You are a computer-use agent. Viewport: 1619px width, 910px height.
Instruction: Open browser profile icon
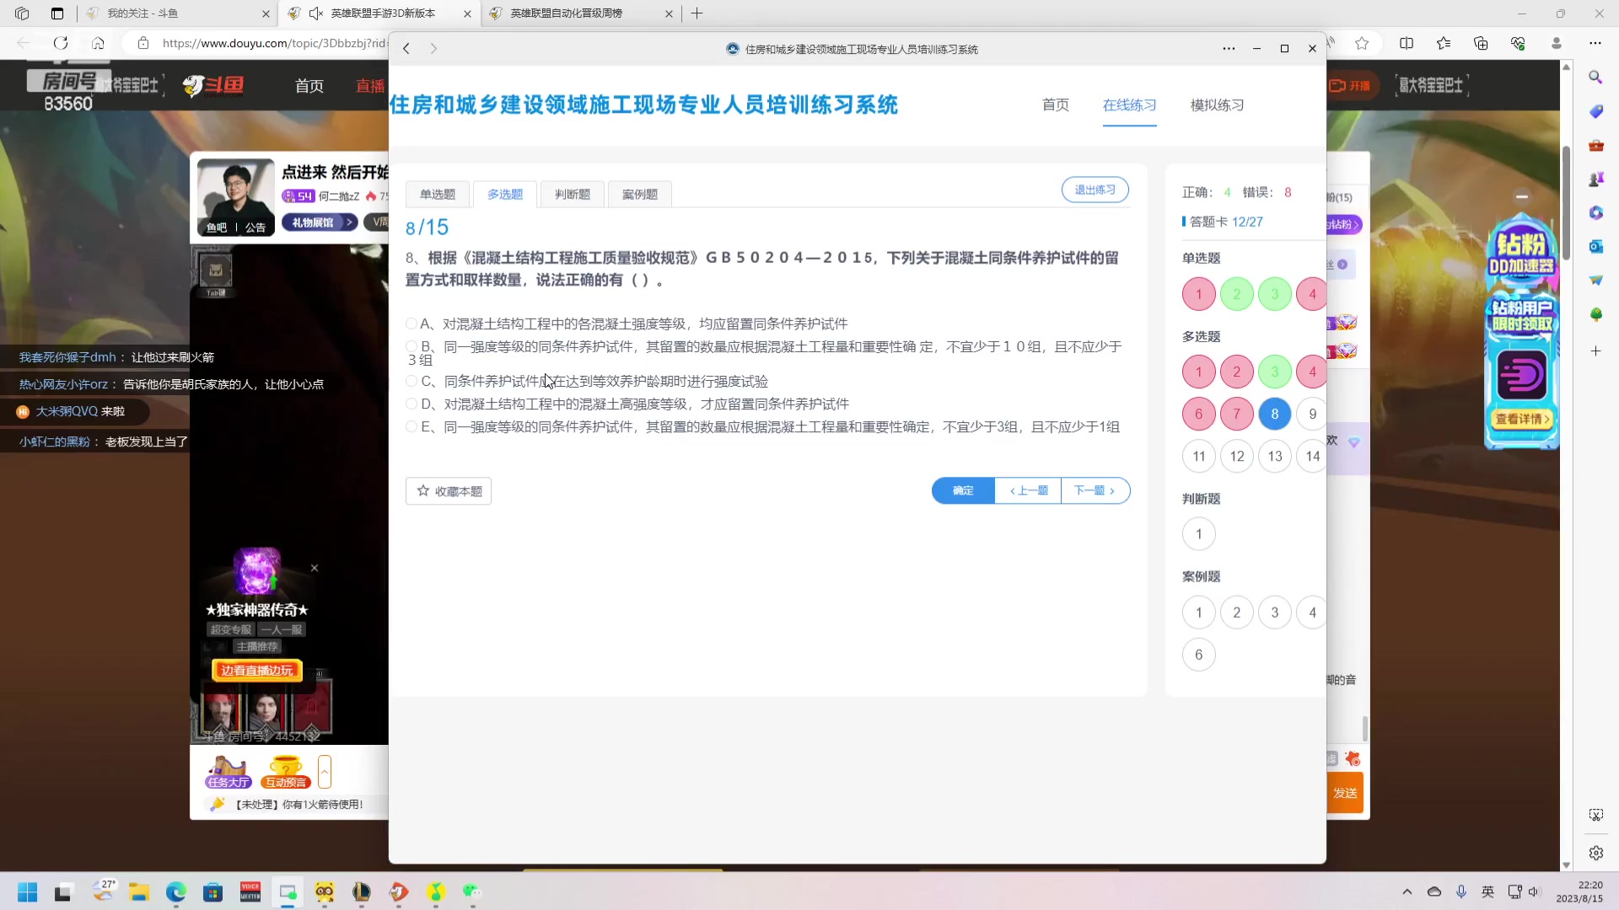click(1556, 43)
